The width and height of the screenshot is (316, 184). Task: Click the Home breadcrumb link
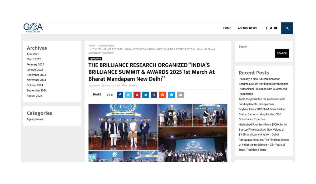tap(92, 46)
